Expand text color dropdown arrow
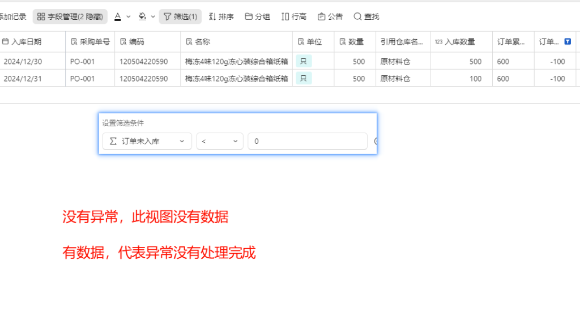This screenshot has height=324, width=580. point(129,16)
